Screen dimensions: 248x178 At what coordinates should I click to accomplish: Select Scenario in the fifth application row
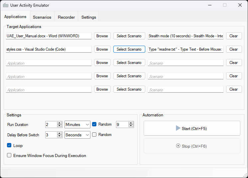click(129, 89)
